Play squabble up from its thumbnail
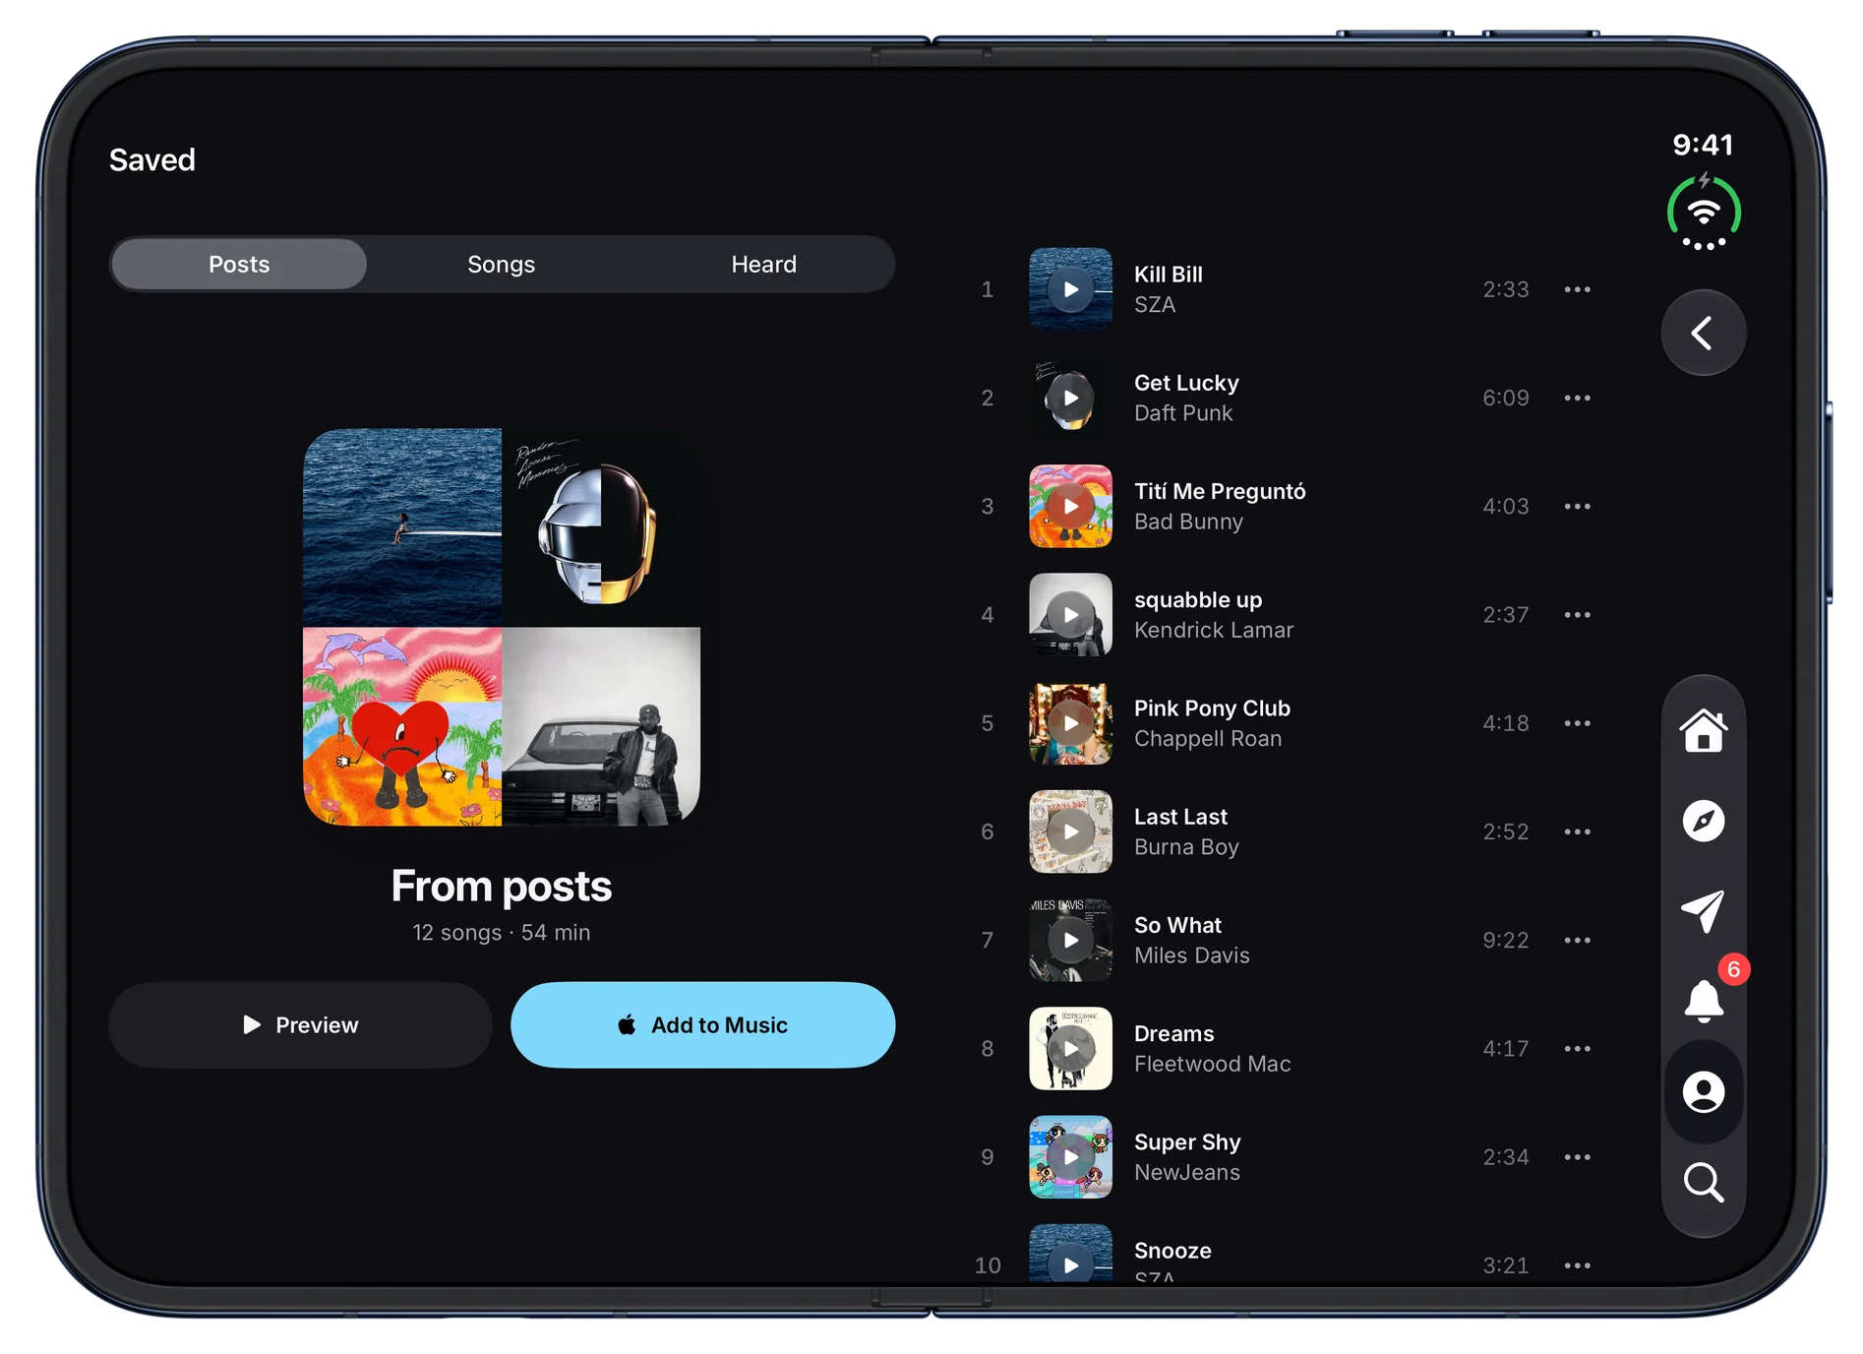Image resolution: width=1863 pixels, height=1354 pixels. (x=1070, y=615)
